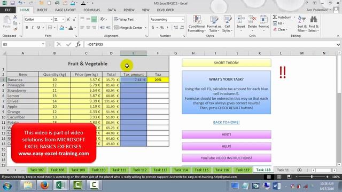Open Cell Styles gallery

[x=227, y=24]
